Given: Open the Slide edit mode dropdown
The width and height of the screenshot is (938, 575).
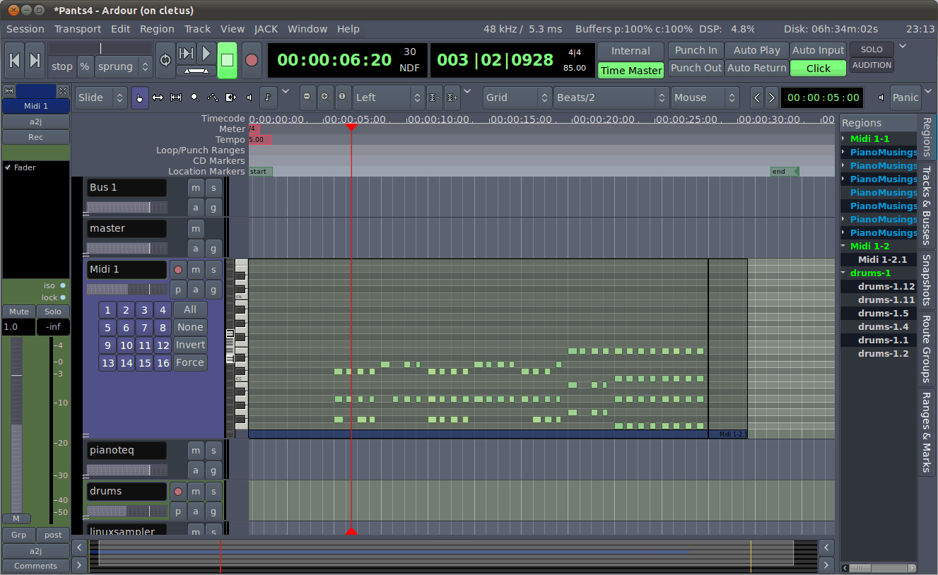Looking at the screenshot, I should point(101,97).
